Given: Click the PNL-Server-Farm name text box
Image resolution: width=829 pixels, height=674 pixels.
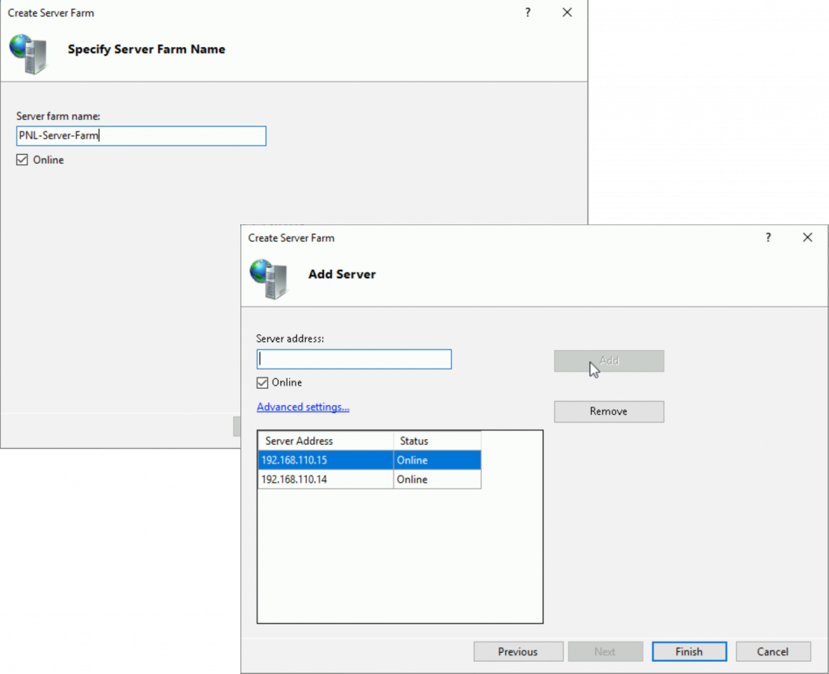Looking at the screenshot, I should [141, 135].
